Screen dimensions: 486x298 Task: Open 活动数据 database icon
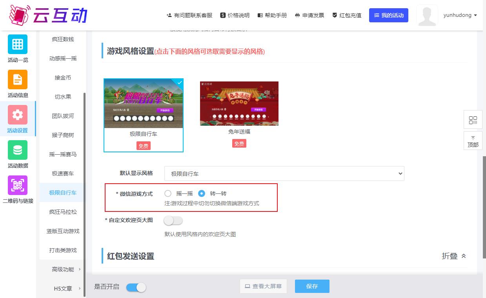point(18,150)
